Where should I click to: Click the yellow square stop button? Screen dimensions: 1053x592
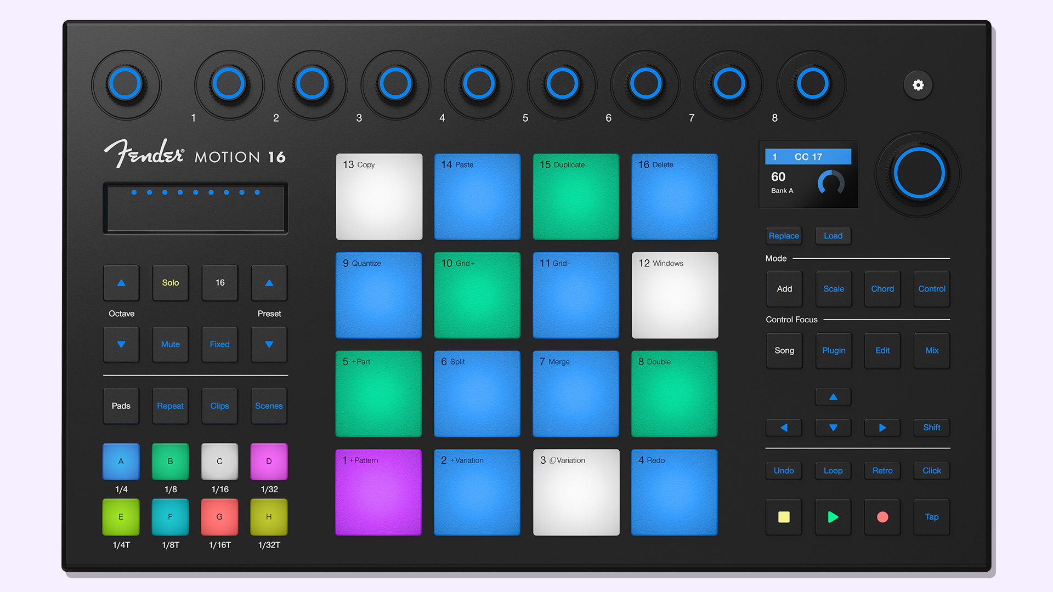[784, 517]
